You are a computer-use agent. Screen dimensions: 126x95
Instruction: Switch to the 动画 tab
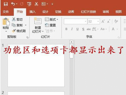point(71,12)
